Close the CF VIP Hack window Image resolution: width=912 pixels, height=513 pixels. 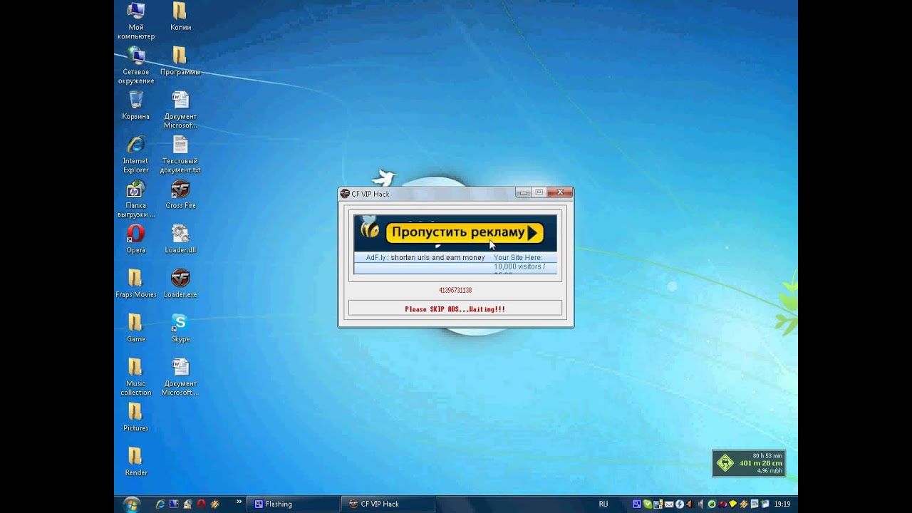[560, 192]
